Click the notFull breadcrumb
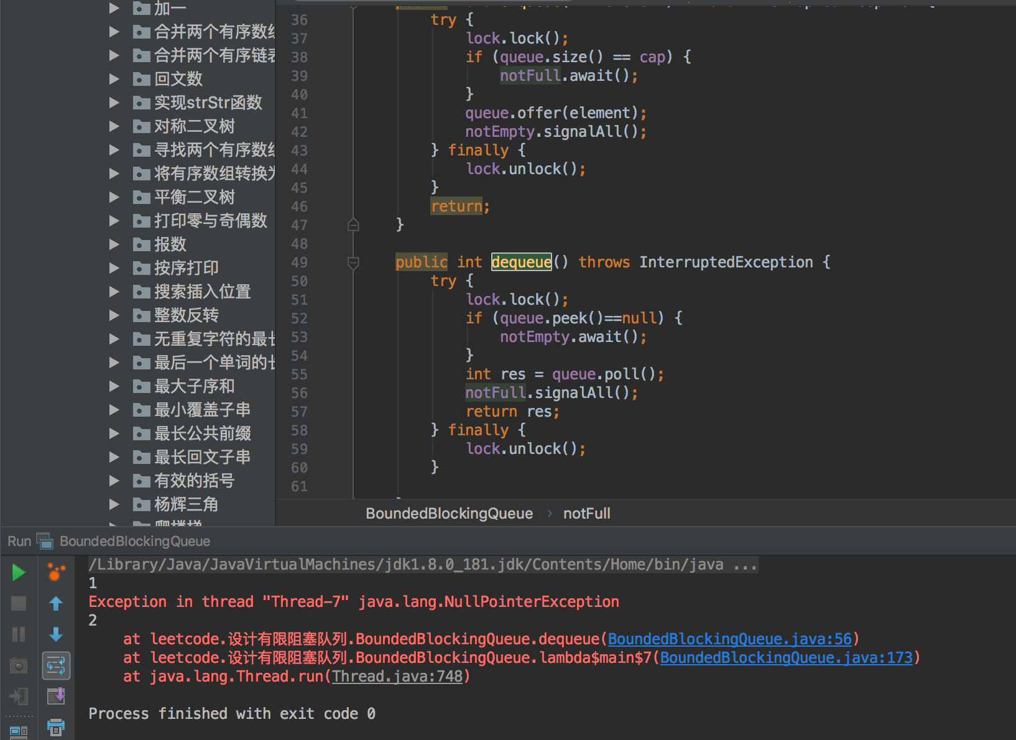The width and height of the screenshot is (1016, 740). (586, 514)
